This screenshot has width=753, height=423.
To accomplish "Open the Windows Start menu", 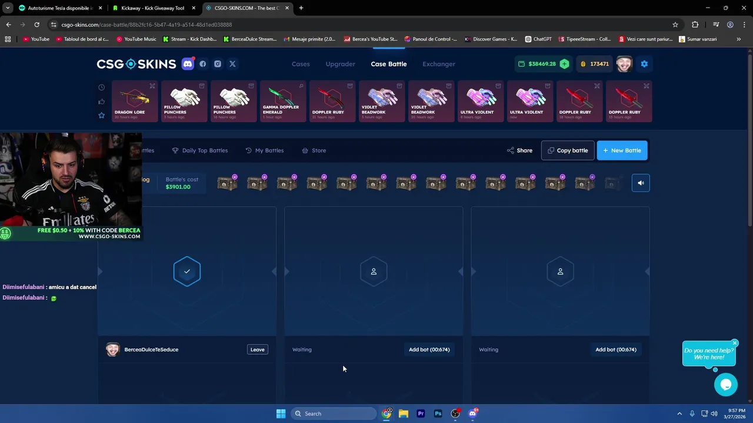I will pos(281,414).
